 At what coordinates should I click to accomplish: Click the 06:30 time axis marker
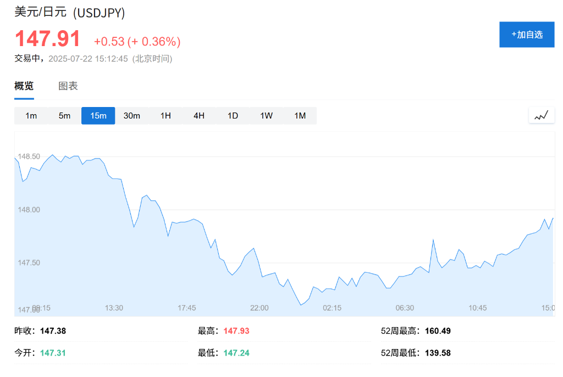pyautogui.click(x=405, y=308)
